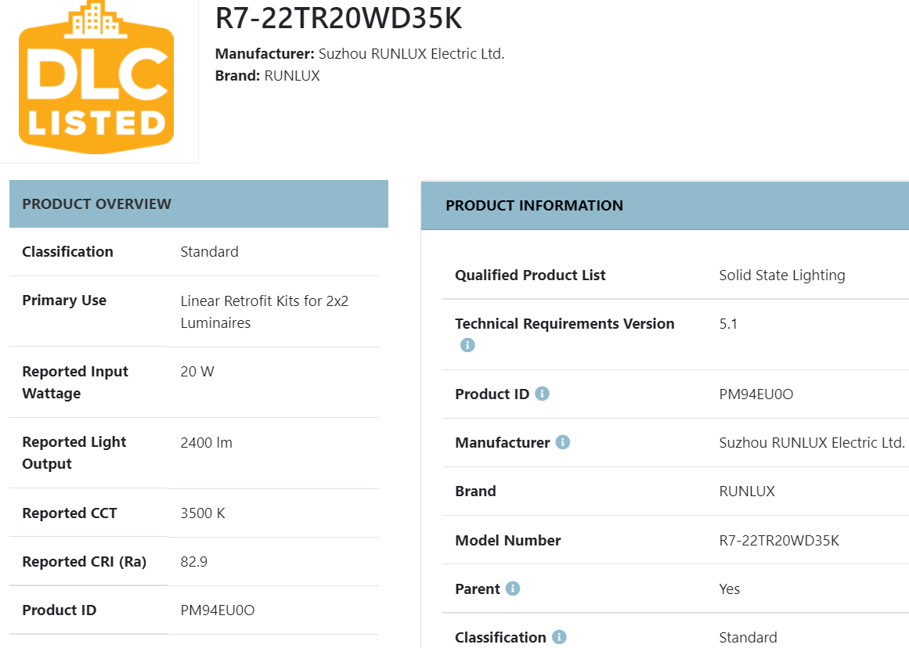Viewport: 909px width, 648px height.
Task: Click the RUNLUX brand line under the title
Action: pyautogui.click(x=267, y=76)
